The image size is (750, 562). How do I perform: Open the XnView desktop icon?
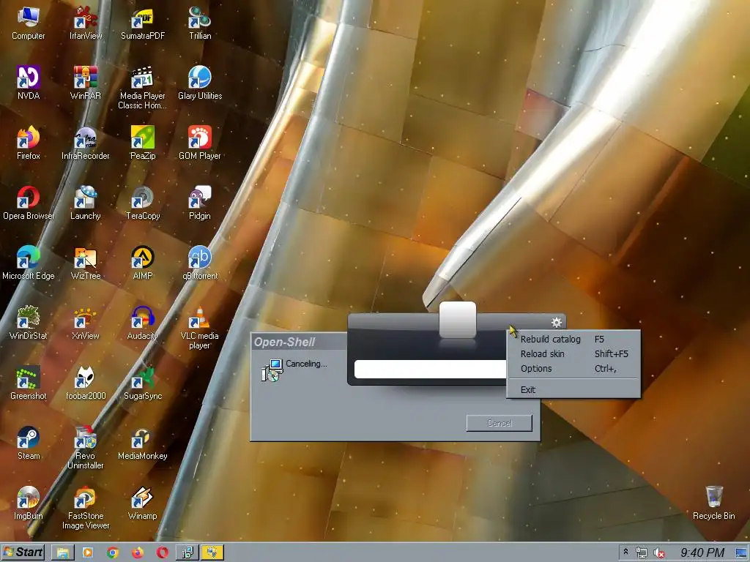pyautogui.click(x=86, y=323)
